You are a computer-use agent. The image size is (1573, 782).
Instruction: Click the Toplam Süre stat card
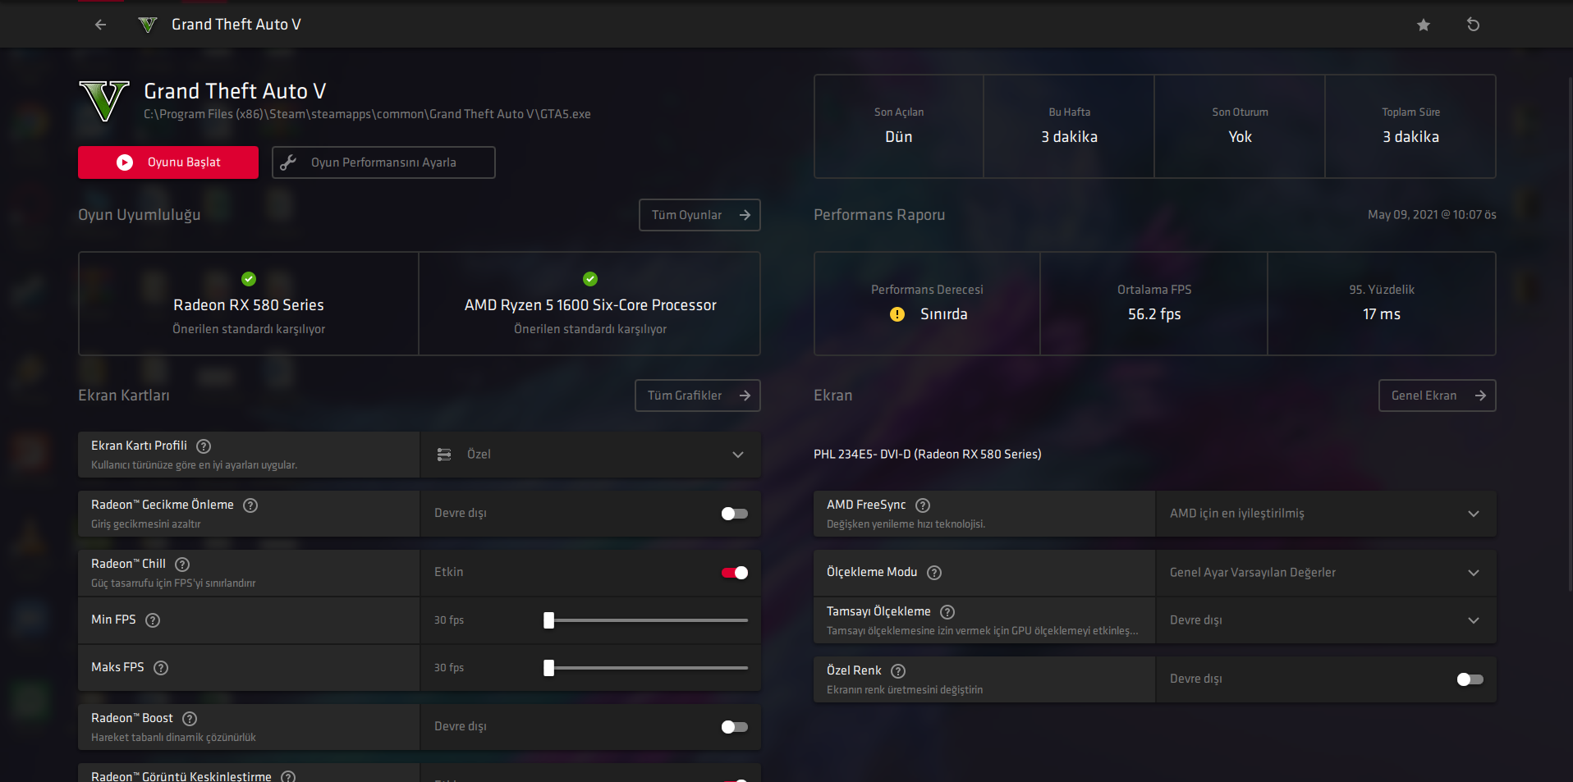1410,126
